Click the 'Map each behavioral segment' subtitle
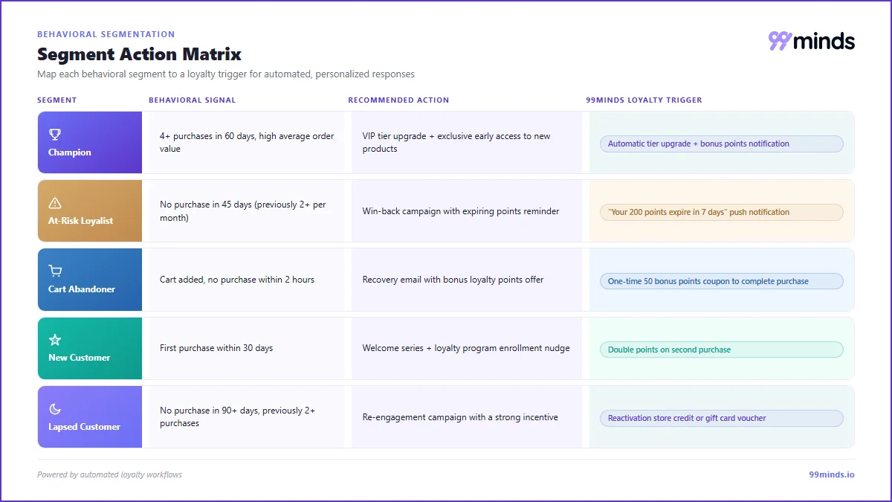The width and height of the screenshot is (892, 502). click(x=226, y=74)
